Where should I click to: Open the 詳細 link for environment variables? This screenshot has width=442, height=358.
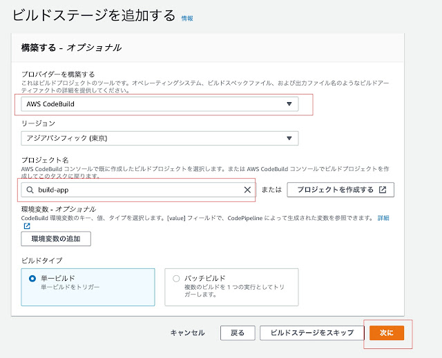(x=383, y=218)
